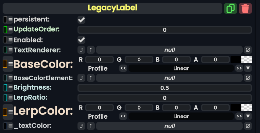Image resolution: width=260 pixels, height=133 pixels.
Task: Click the green duplicate component icon
Action: pos(231,8)
